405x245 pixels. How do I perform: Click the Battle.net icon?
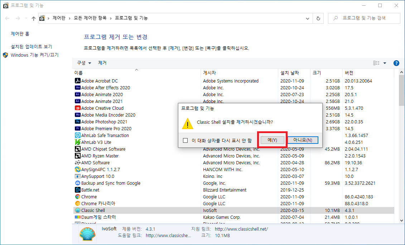77,190
